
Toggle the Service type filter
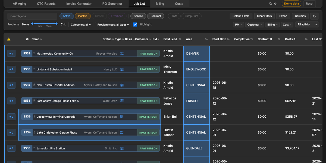(138, 16)
